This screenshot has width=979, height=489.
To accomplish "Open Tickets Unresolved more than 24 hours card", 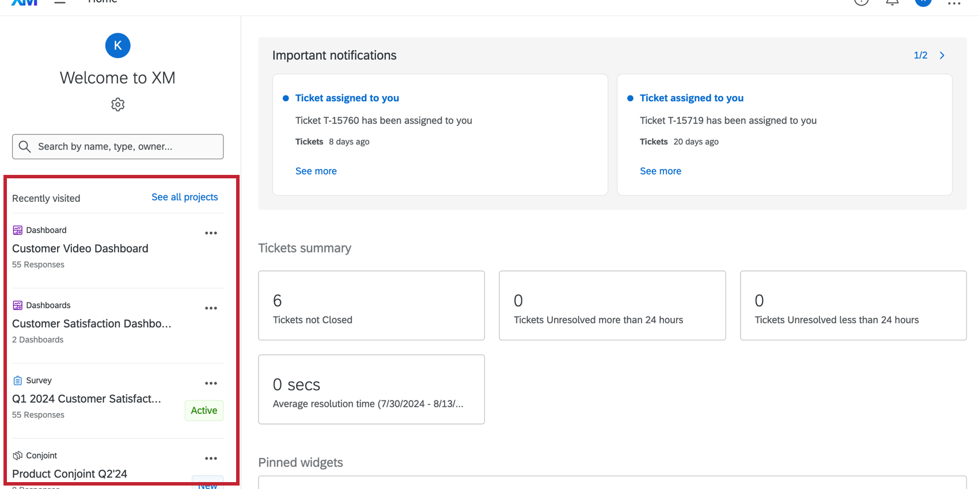I will [612, 305].
